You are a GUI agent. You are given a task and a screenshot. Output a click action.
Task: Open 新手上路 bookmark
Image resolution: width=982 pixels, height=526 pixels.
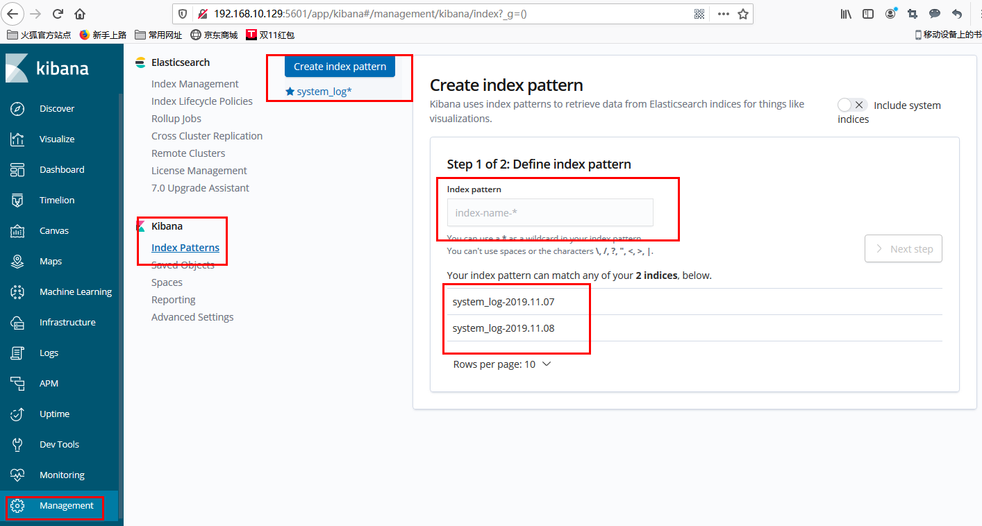pyautogui.click(x=103, y=35)
